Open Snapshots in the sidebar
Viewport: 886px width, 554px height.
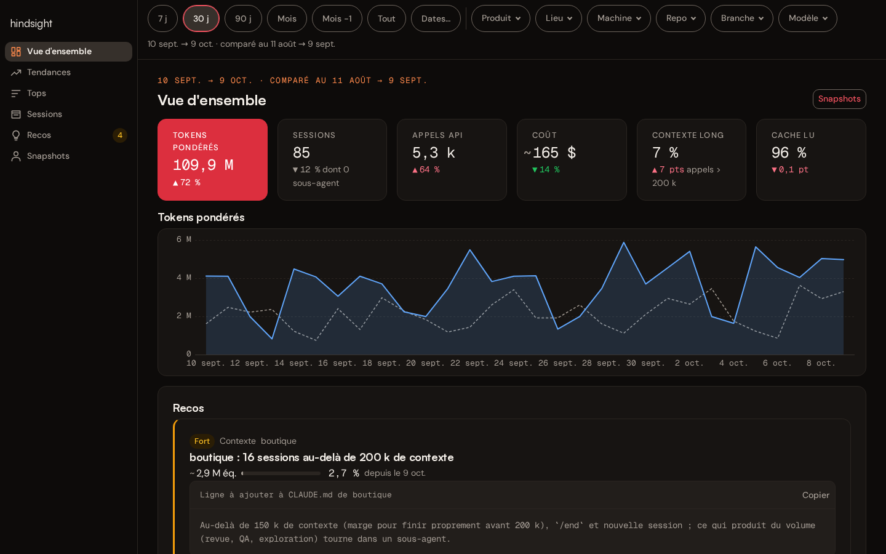point(68,156)
